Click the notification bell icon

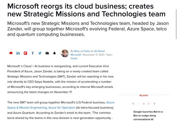click(54, 53)
